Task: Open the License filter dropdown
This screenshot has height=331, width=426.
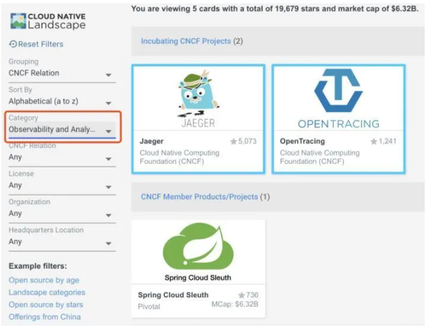Action: pyautogui.click(x=62, y=186)
